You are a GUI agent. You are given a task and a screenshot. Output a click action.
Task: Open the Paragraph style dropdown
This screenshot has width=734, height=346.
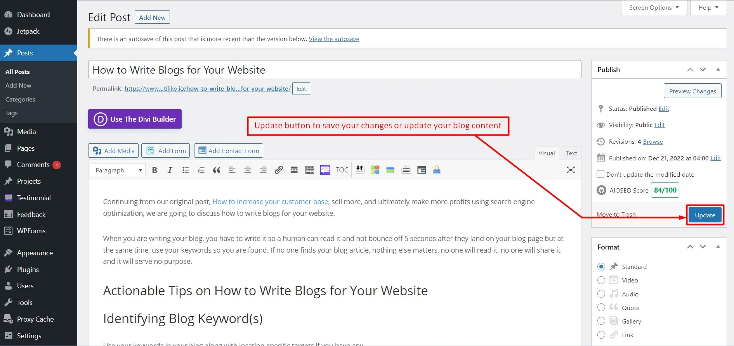click(118, 170)
